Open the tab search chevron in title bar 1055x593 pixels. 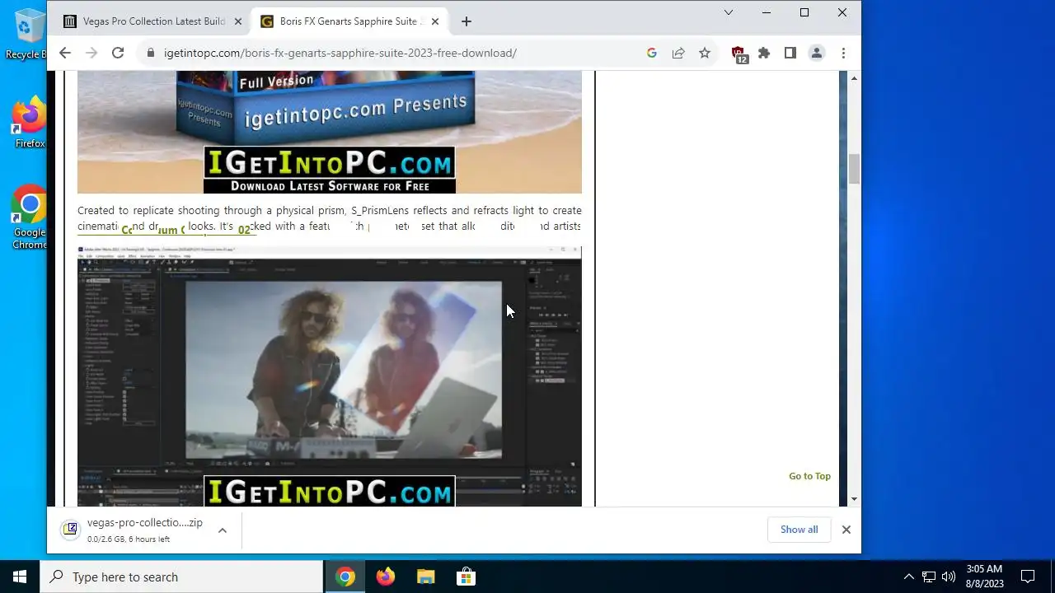[729, 12]
